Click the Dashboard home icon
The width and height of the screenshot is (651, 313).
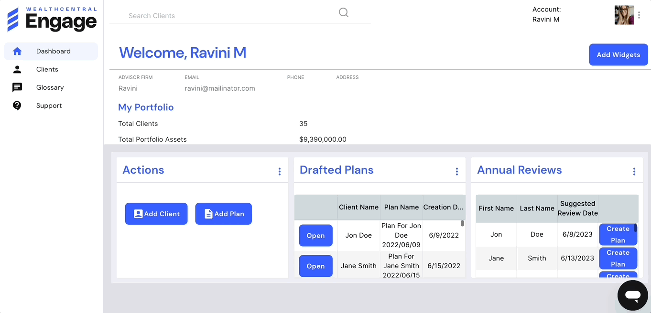[x=17, y=51]
